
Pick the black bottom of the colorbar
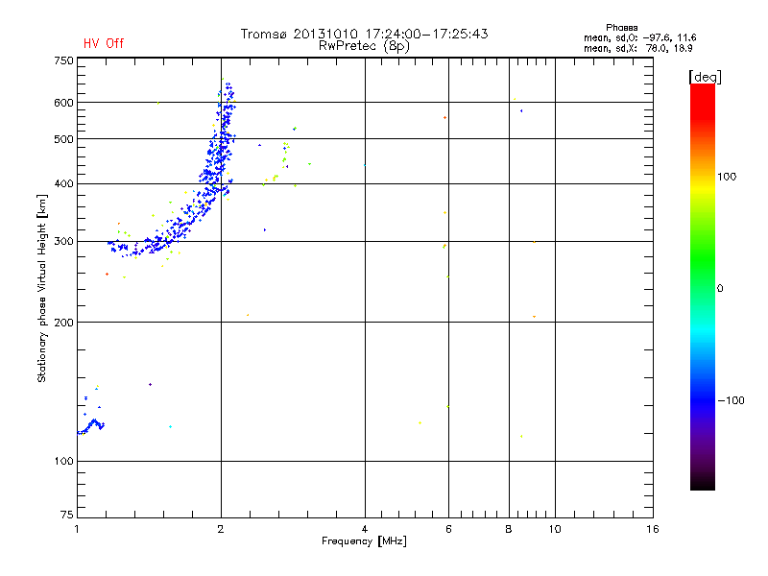(x=703, y=483)
